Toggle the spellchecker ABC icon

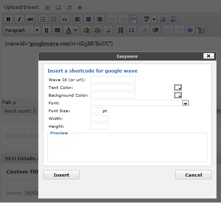click(146, 19)
